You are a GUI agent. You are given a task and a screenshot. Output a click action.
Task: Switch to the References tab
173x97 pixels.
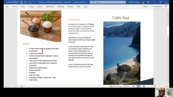click(50, 6)
